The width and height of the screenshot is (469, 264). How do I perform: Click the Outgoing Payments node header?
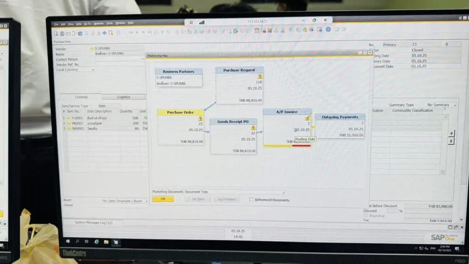(x=339, y=117)
